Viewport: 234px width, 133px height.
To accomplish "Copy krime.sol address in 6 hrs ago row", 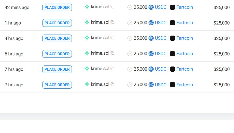I will pyautogui.click(x=112, y=53).
